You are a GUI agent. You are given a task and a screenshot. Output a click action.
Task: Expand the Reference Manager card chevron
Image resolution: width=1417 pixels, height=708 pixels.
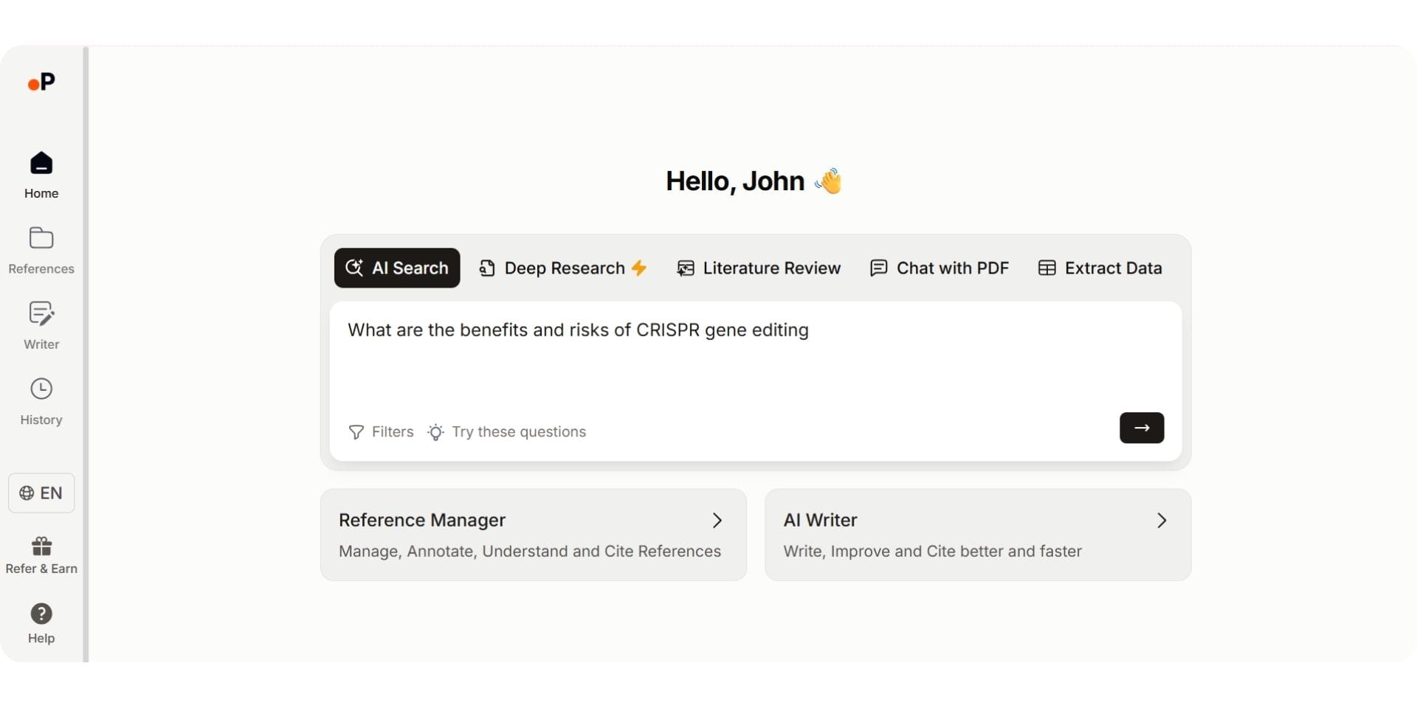click(717, 520)
